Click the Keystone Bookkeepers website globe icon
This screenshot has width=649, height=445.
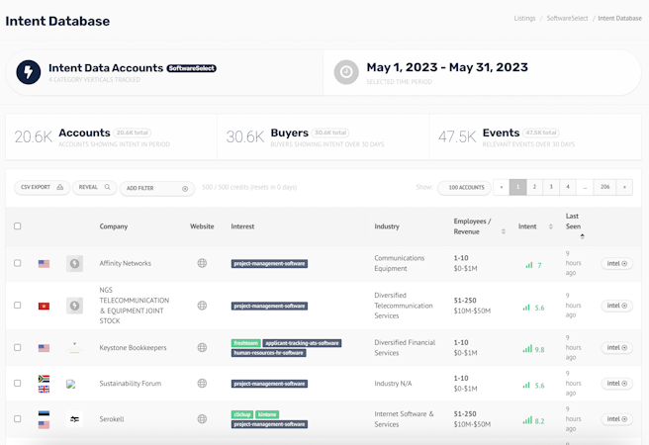coord(202,348)
